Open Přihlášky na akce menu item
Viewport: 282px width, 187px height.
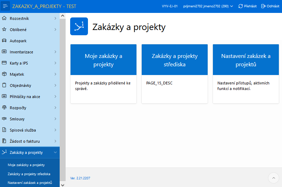click(25, 97)
